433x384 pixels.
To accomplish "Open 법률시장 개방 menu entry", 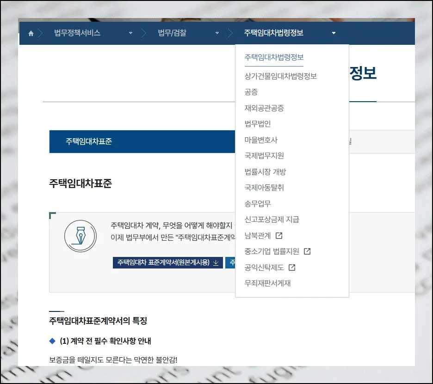I will click(x=265, y=172).
